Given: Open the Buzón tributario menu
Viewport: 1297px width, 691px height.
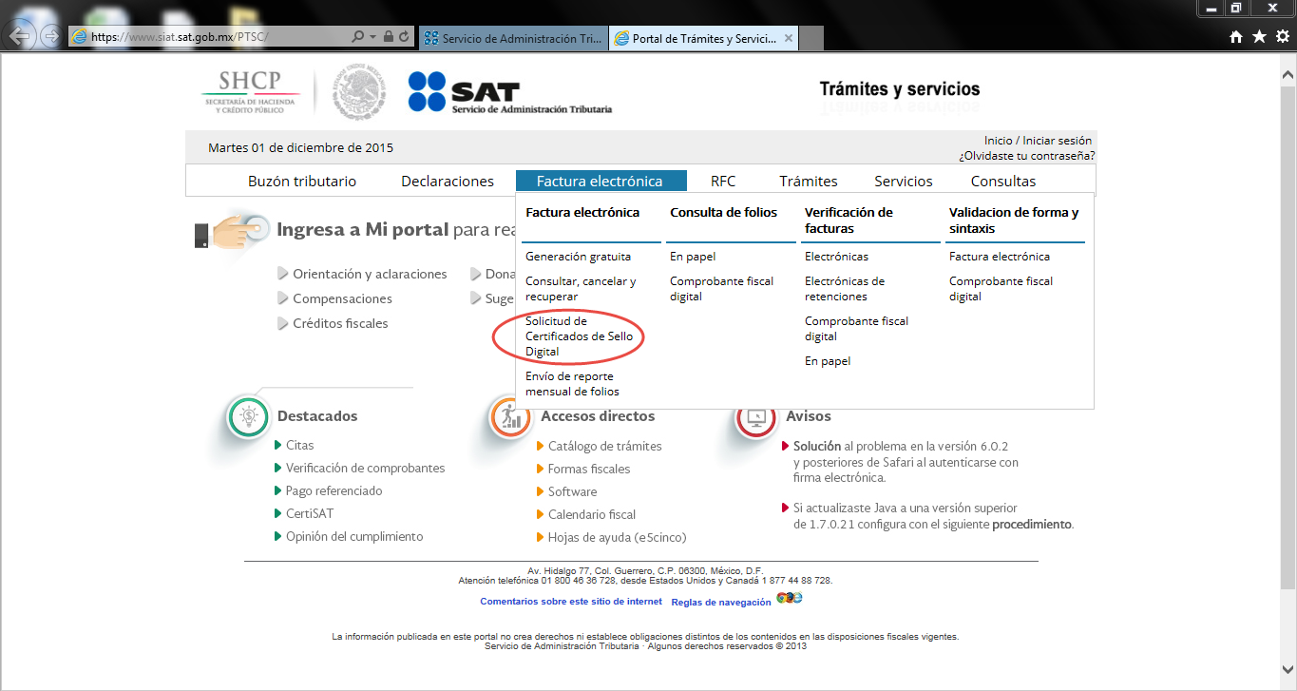Looking at the screenshot, I should (302, 181).
